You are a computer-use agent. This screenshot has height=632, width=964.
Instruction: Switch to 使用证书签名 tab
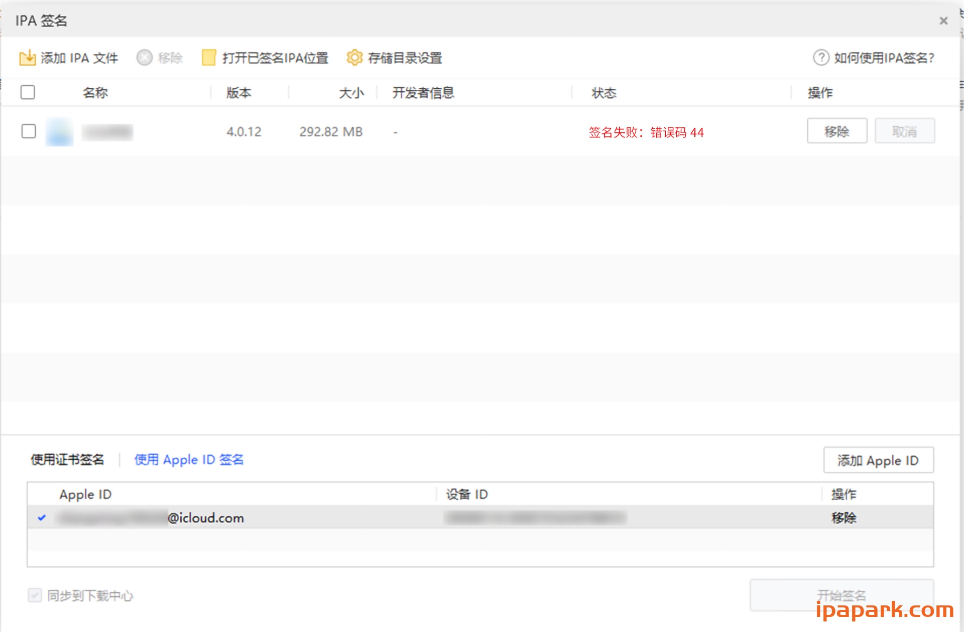coord(67,459)
